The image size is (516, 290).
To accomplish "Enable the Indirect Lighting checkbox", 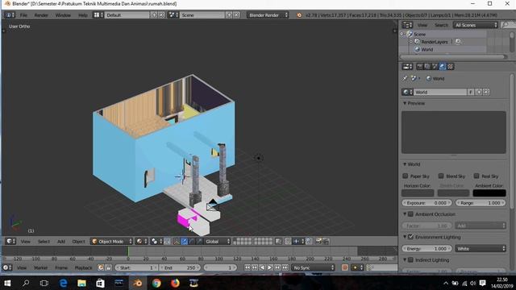I will click(x=410, y=259).
